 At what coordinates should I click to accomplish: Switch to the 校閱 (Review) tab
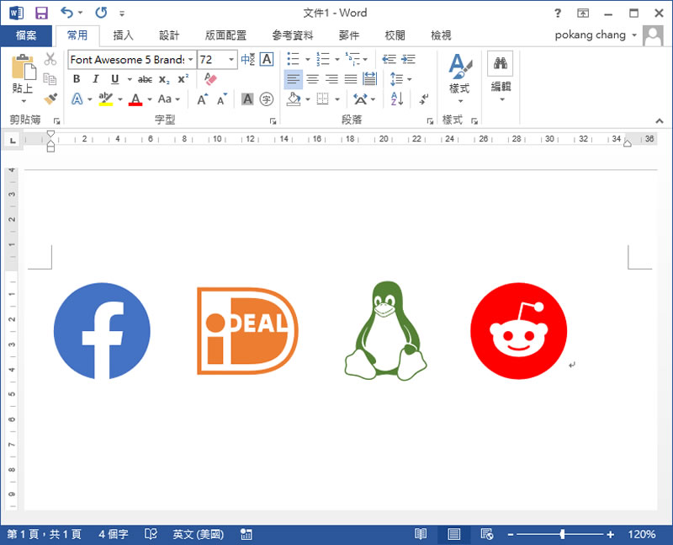[395, 35]
